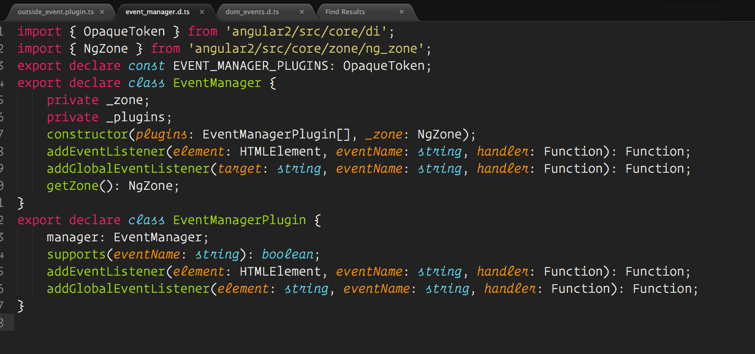Close the active event_manager.d.ts tab
The height and width of the screenshot is (354, 755).
(x=202, y=11)
